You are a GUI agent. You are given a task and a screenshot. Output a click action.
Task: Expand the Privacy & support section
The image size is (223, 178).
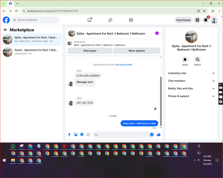point(191,96)
